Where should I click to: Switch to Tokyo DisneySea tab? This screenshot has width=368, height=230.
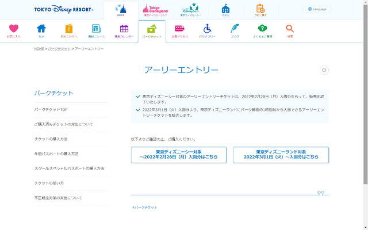190,10
